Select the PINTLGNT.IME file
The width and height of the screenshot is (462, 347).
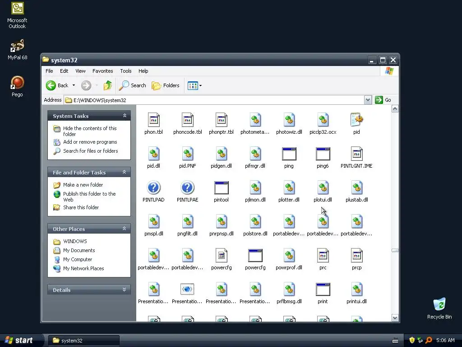(356, 157)
